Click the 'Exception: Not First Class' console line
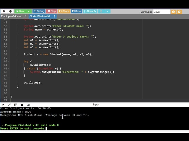The image size is (189, 141). (45, 115)
